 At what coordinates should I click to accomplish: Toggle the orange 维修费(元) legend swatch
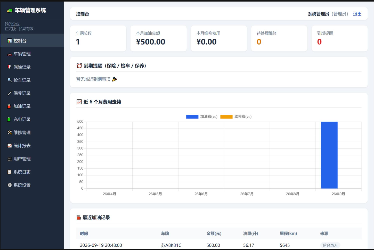[226, 117]
